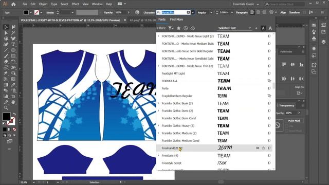The image size is (329, 185).
Task: Click Make Mask button
Action: 294,121
